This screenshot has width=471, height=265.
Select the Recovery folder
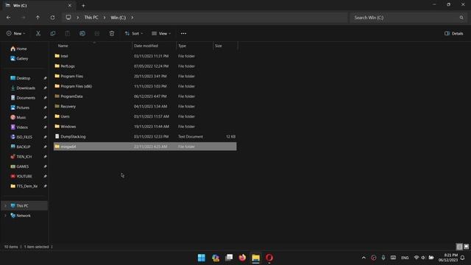pos(145,106)
